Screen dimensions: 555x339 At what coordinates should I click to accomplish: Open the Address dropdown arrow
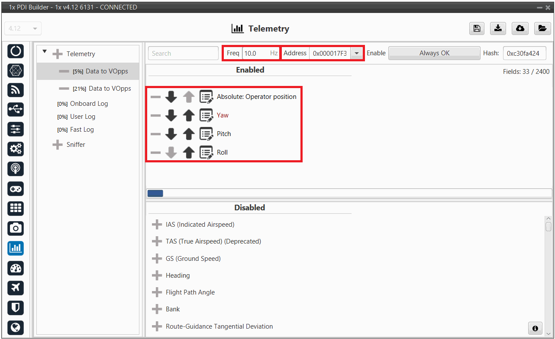(357, 54)
